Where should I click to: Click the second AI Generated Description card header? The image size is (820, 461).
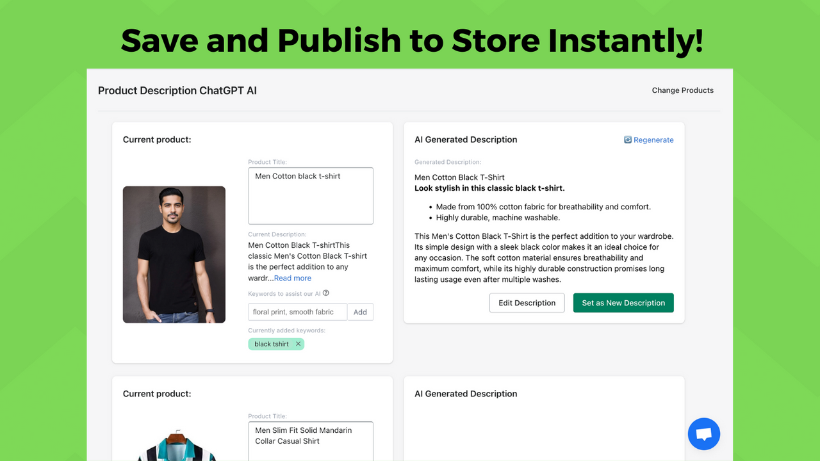click(x=465, y=394)
